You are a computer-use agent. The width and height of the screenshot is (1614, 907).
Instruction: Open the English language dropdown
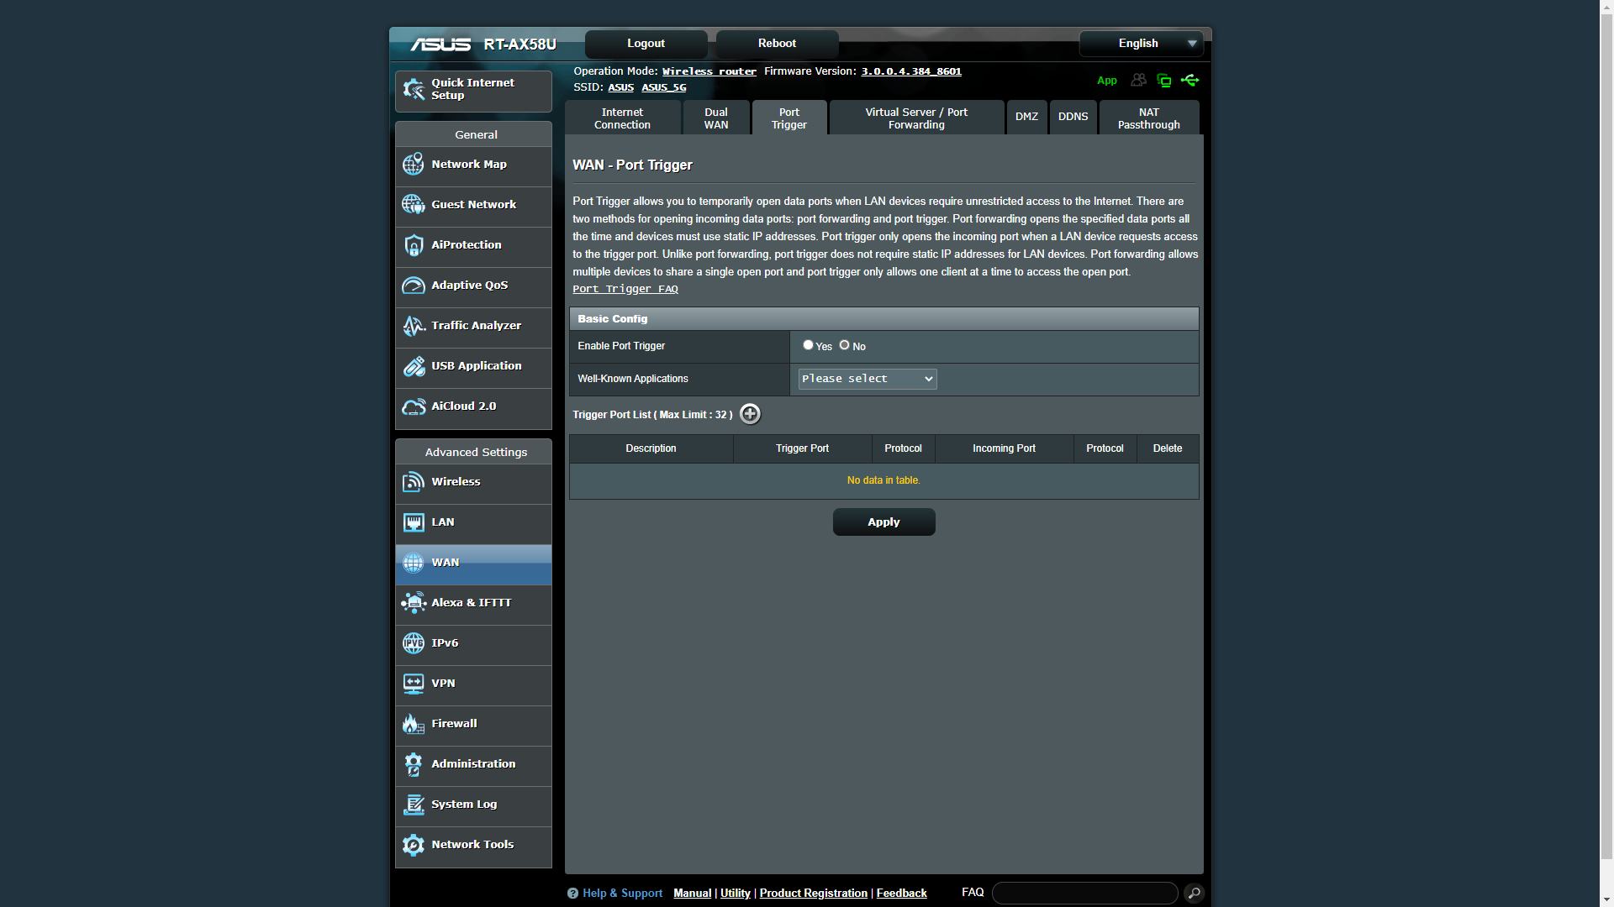[1141, 44]
